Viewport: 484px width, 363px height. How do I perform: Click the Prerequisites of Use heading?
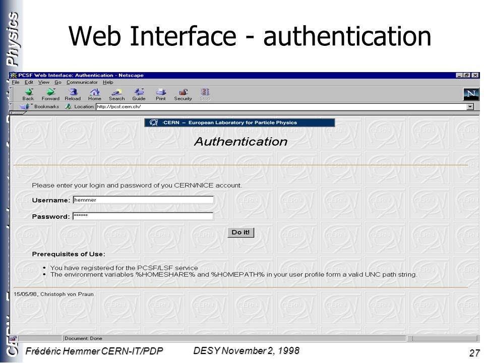[69, 254]
